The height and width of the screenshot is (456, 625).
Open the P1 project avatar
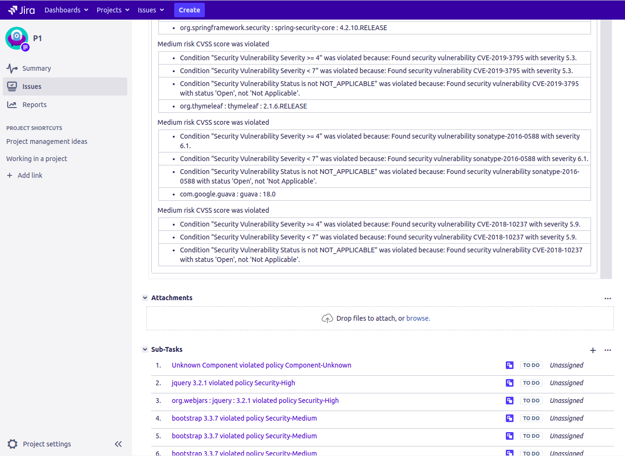16,38
